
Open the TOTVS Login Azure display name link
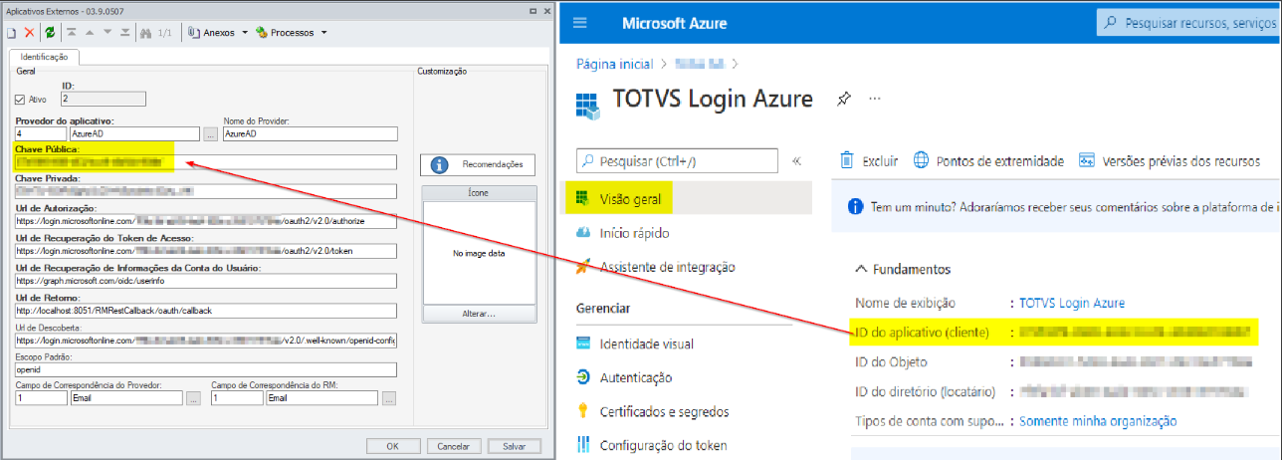[x=1072, y=303]
